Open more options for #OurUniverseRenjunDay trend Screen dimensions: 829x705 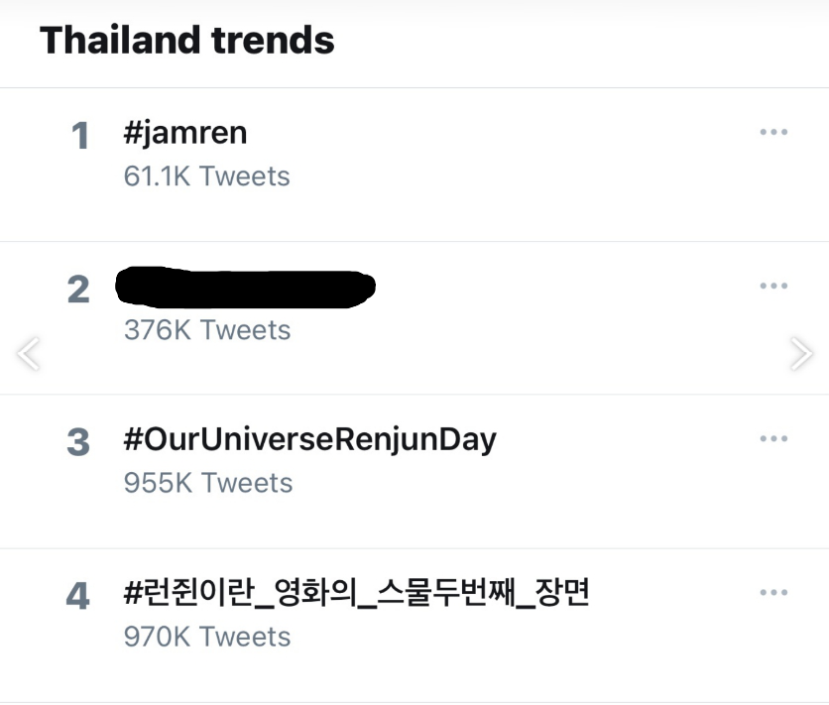[x=772, y=439]
